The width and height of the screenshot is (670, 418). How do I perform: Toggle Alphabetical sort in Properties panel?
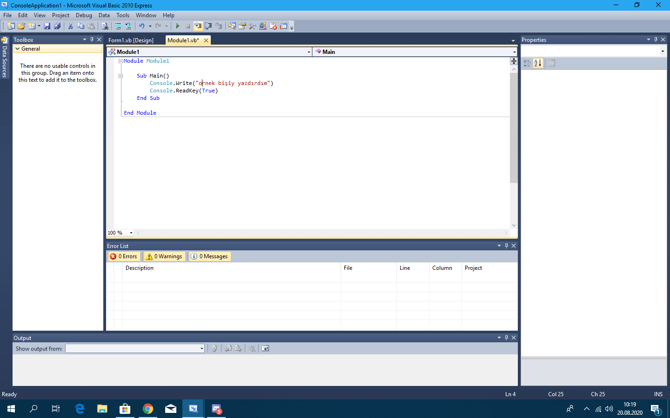[538, 63]
